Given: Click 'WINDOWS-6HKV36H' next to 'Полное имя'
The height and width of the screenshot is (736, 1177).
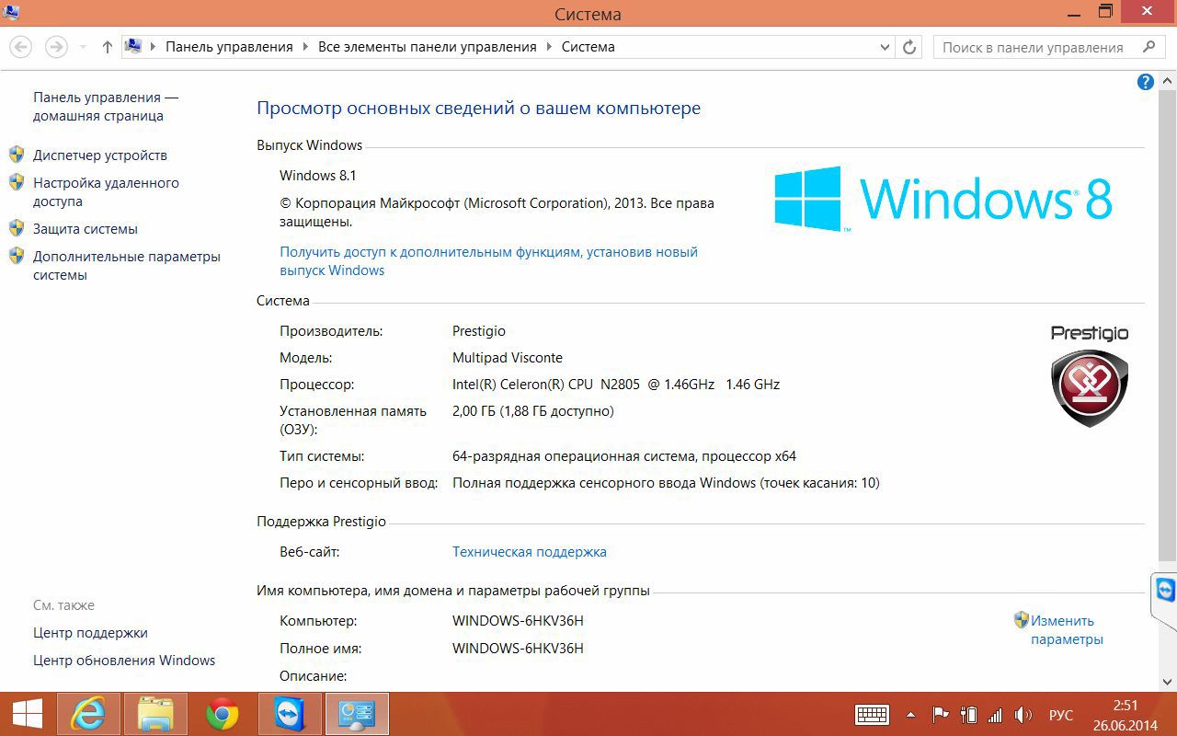Looking at the screenshot, I should [x=518, y=649].
